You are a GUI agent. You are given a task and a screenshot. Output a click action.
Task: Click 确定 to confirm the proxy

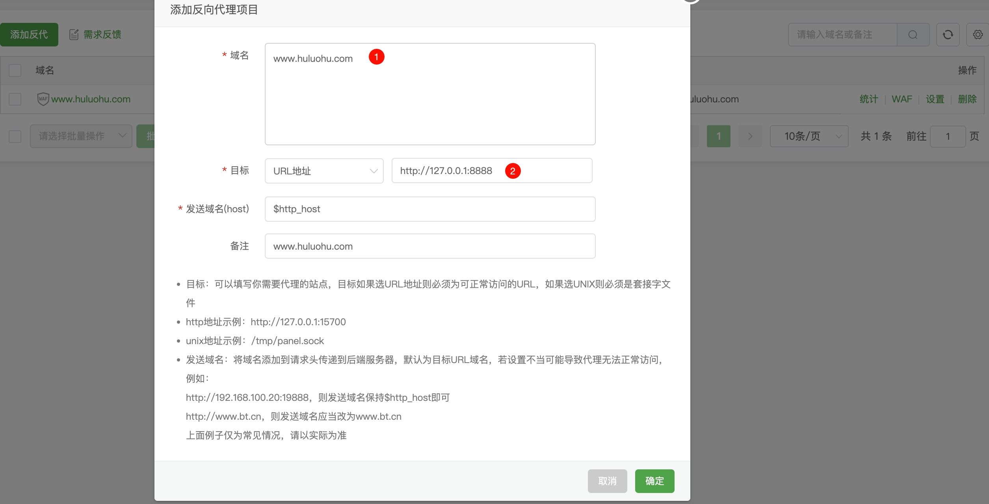coord(654,481)
